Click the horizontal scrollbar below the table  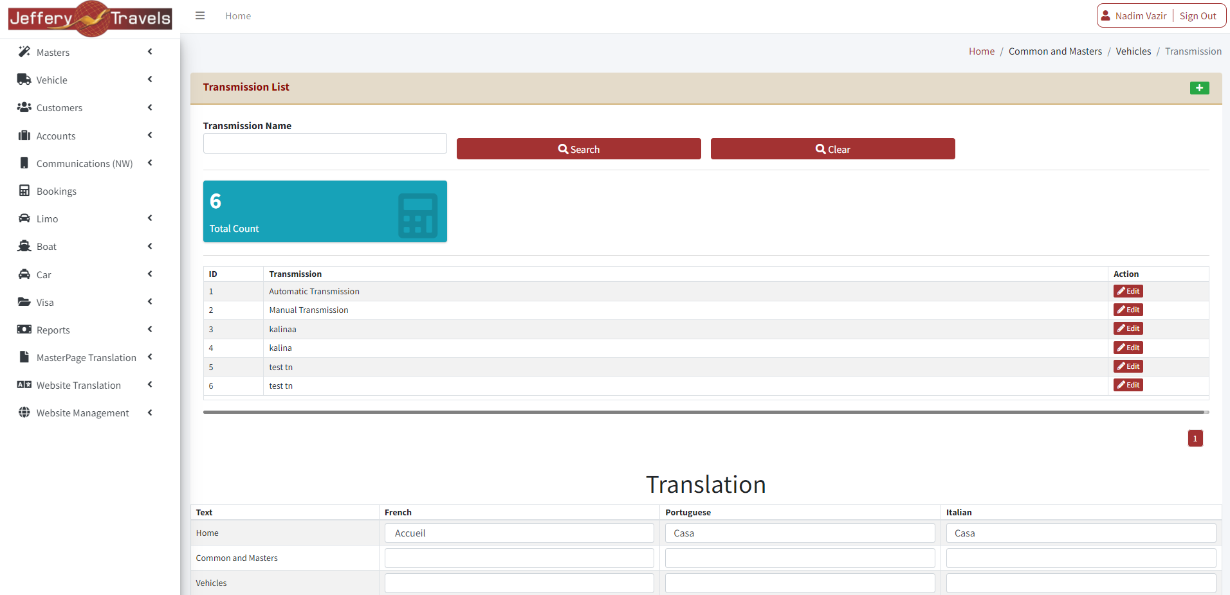703,412
